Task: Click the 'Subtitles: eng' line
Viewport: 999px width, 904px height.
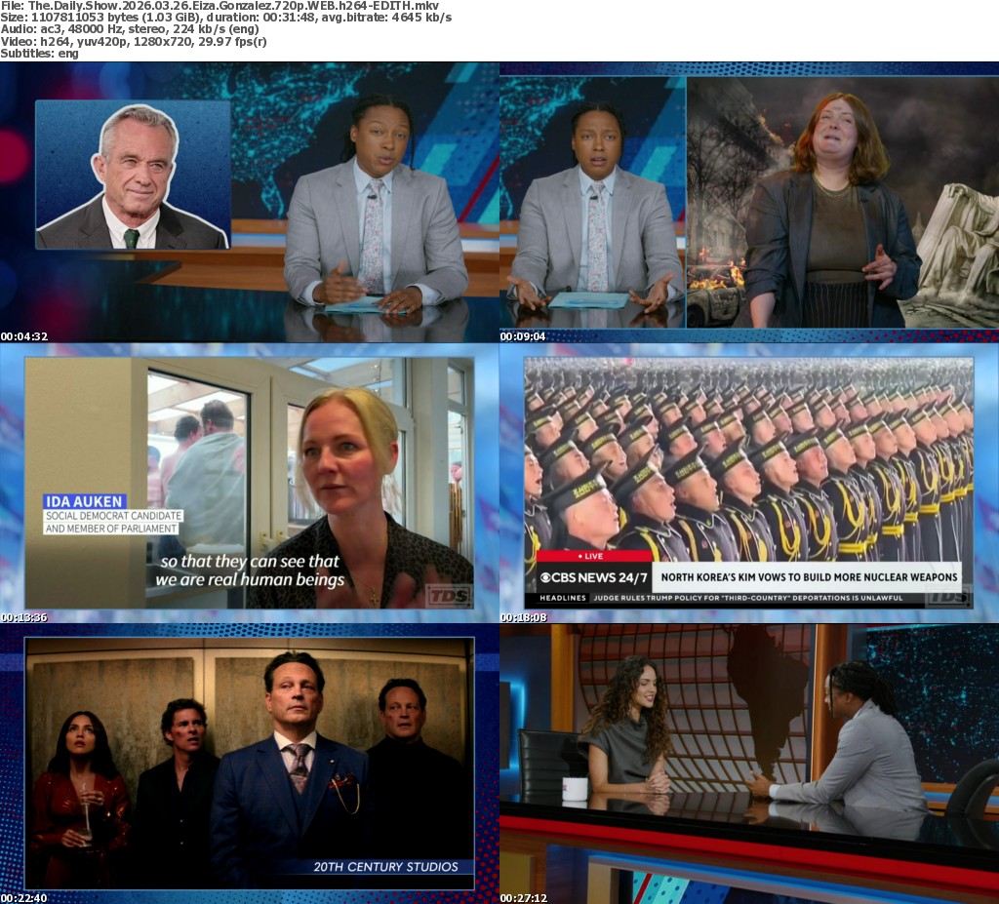Action: coord(39,54)
